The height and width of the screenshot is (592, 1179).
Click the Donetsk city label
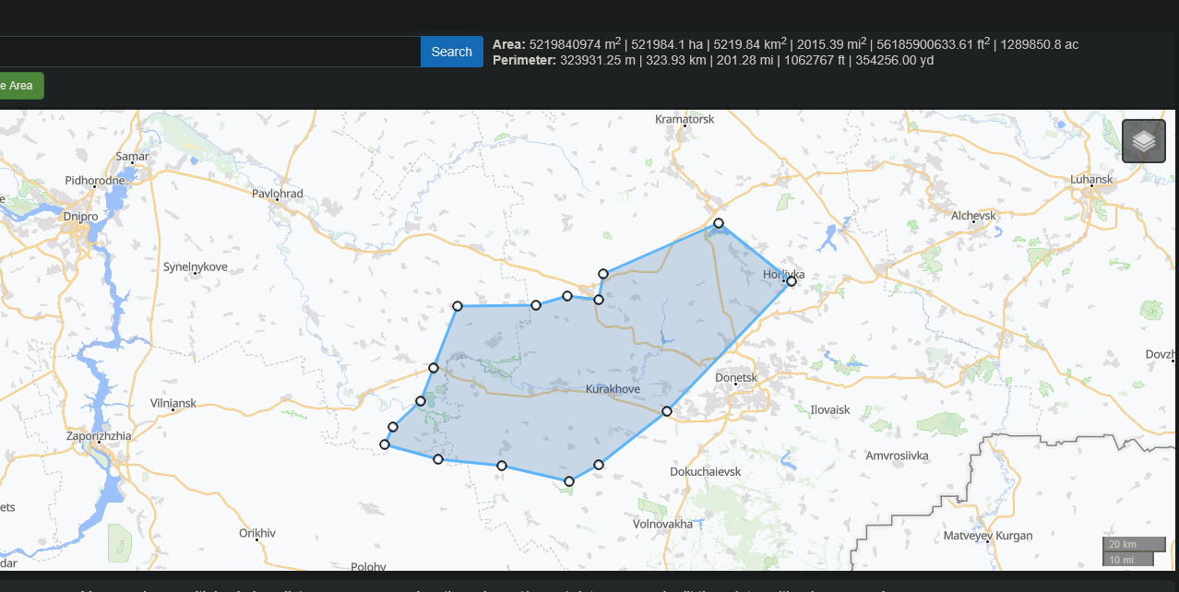[x=736, y=378]
